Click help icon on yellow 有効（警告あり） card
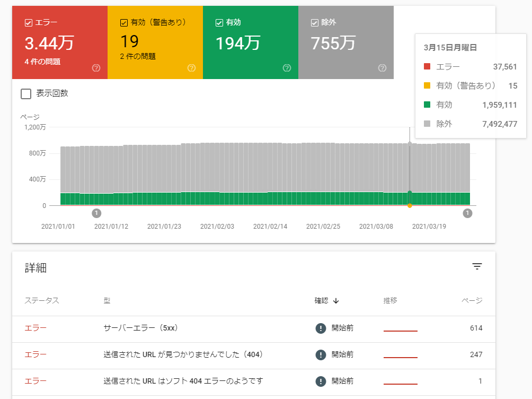Viewport: 532px width, 399px height. pos(192,68)
